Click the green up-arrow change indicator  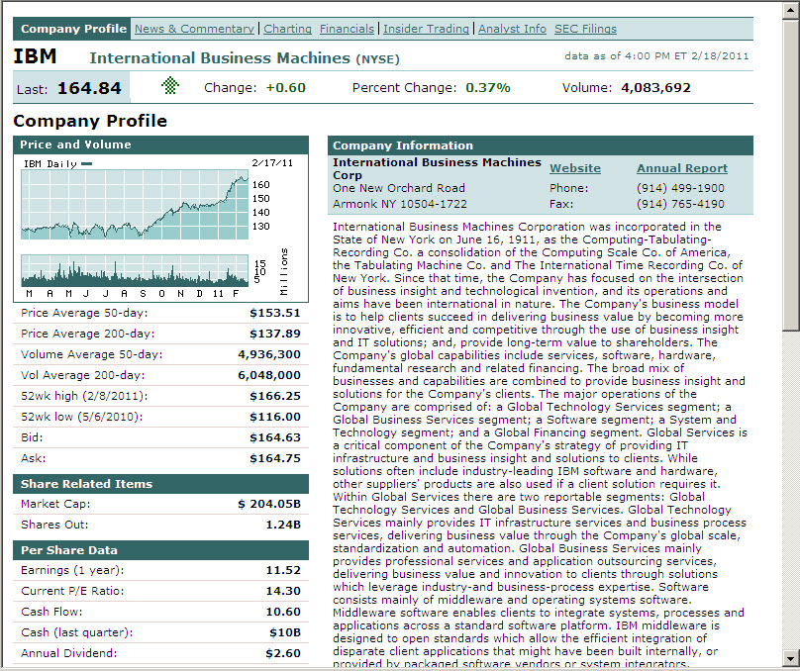(170, 87)
